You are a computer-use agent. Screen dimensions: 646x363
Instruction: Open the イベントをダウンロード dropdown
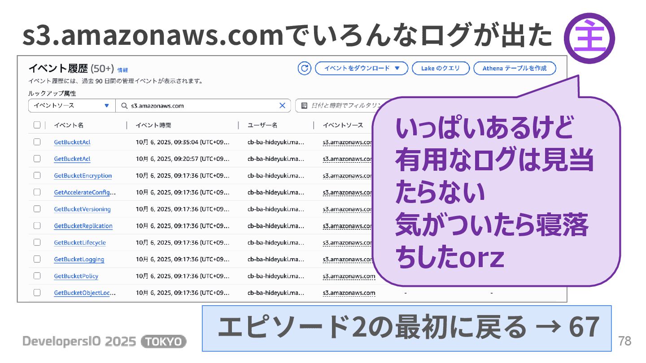pos(362,69)
